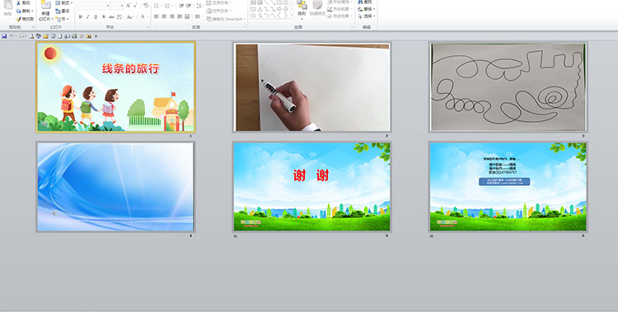Click the Quick Styles icon
This screenshot has width=618, height=312.
pyautogui.click(x=317, y=5)
